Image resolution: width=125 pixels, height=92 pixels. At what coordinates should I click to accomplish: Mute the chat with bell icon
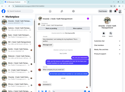pyautogui.click(x=104, y=33)
